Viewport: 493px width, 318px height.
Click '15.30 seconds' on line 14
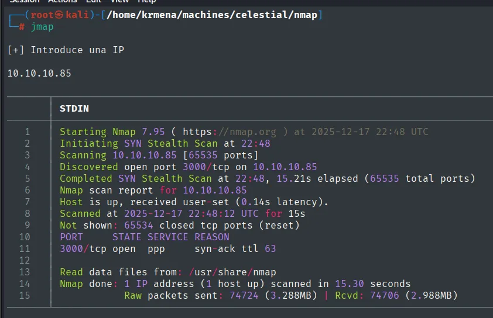372,284
